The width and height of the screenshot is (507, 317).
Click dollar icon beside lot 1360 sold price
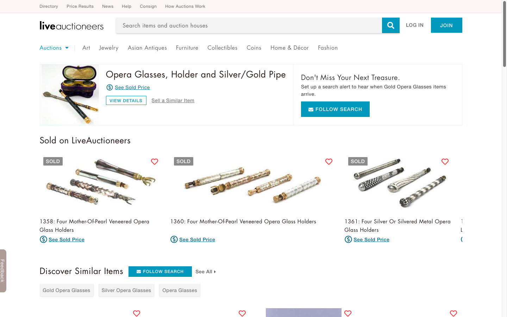coord(174,240)
